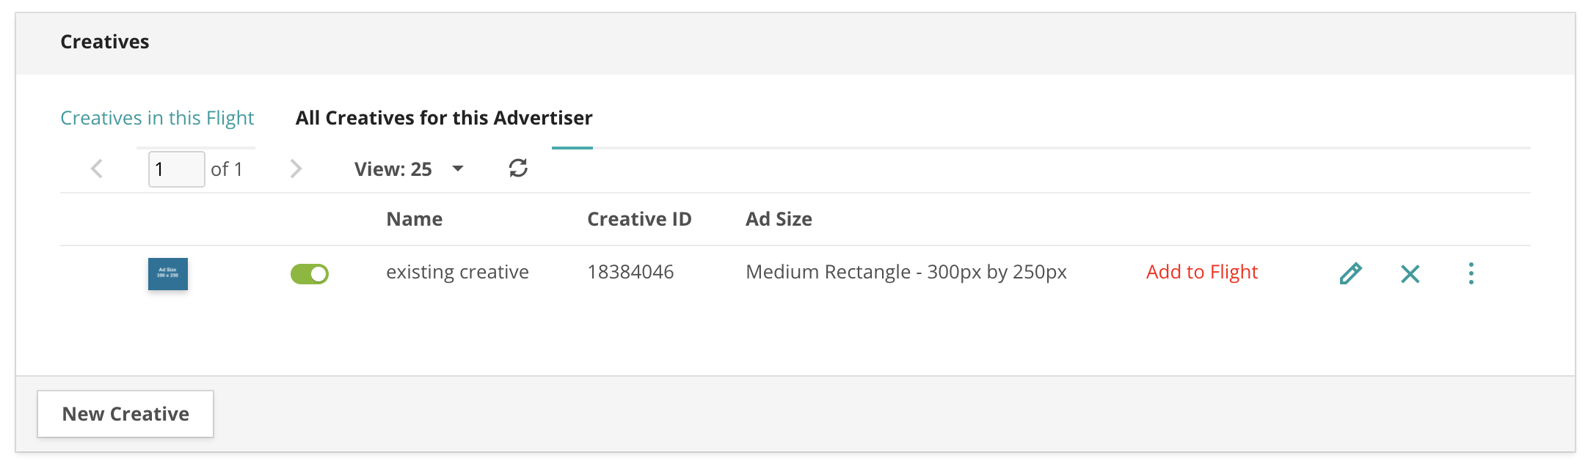Click the creative ID 18384046
Image resolution: width=1588 pixels, height=469 pixels.
(x=630, y=272)
